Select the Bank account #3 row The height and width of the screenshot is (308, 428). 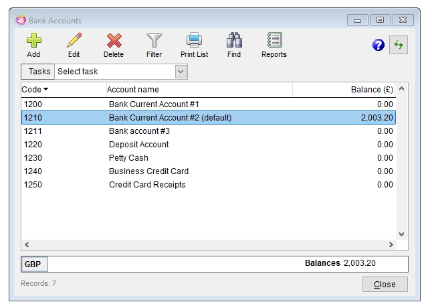coord(208,131)
